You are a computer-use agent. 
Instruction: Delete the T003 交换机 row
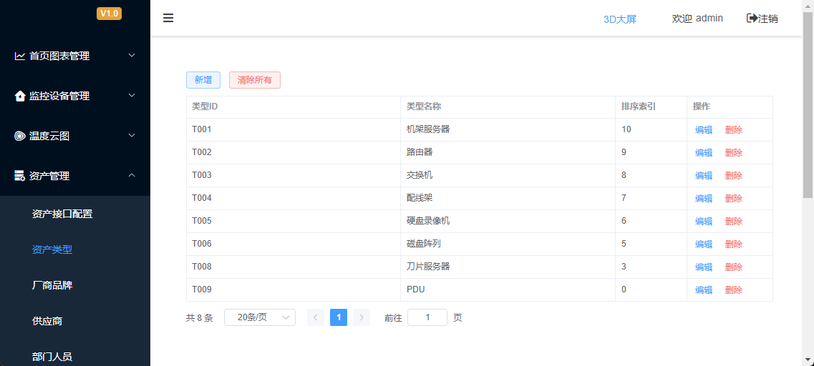(734, 175)
